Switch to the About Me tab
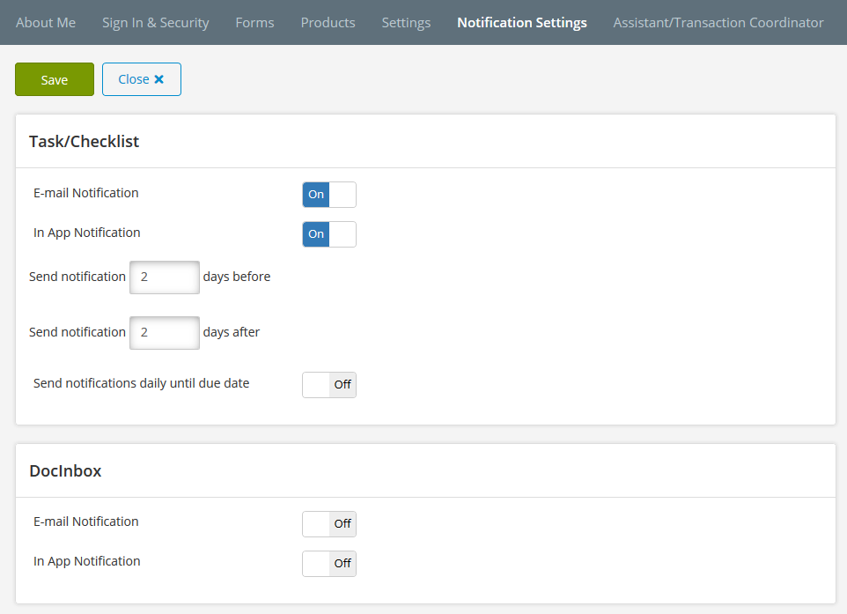This screenshot has width=847, height=614. [45, 22]
